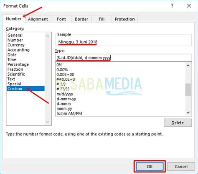Open the Alignment tab

coord(38,19)
